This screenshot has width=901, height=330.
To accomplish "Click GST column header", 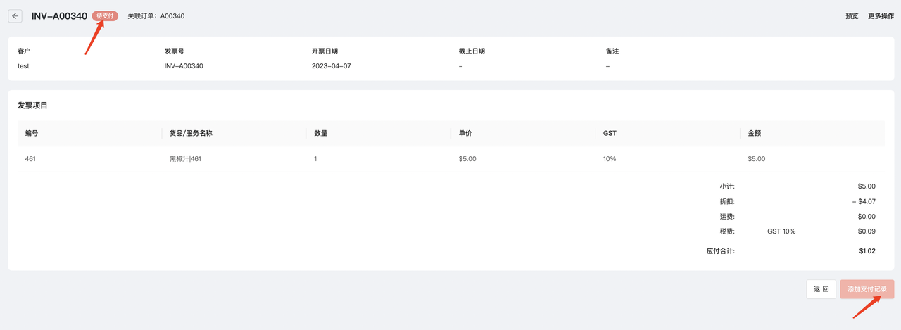I will 610,133.
